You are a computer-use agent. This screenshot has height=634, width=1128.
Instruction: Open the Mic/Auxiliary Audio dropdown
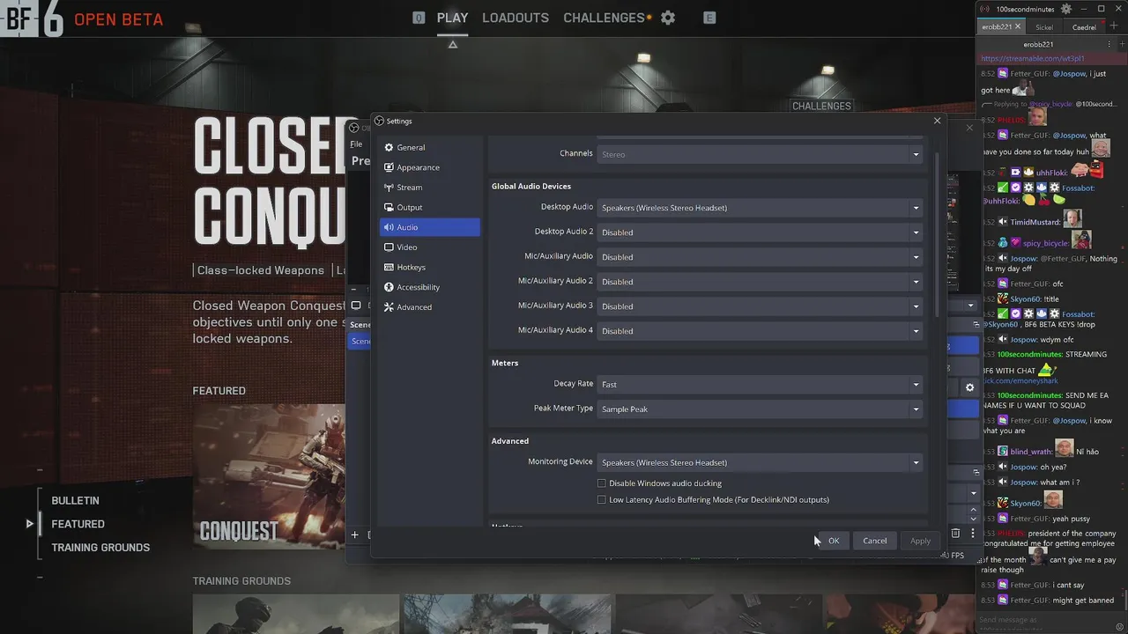tap(760, 257)
